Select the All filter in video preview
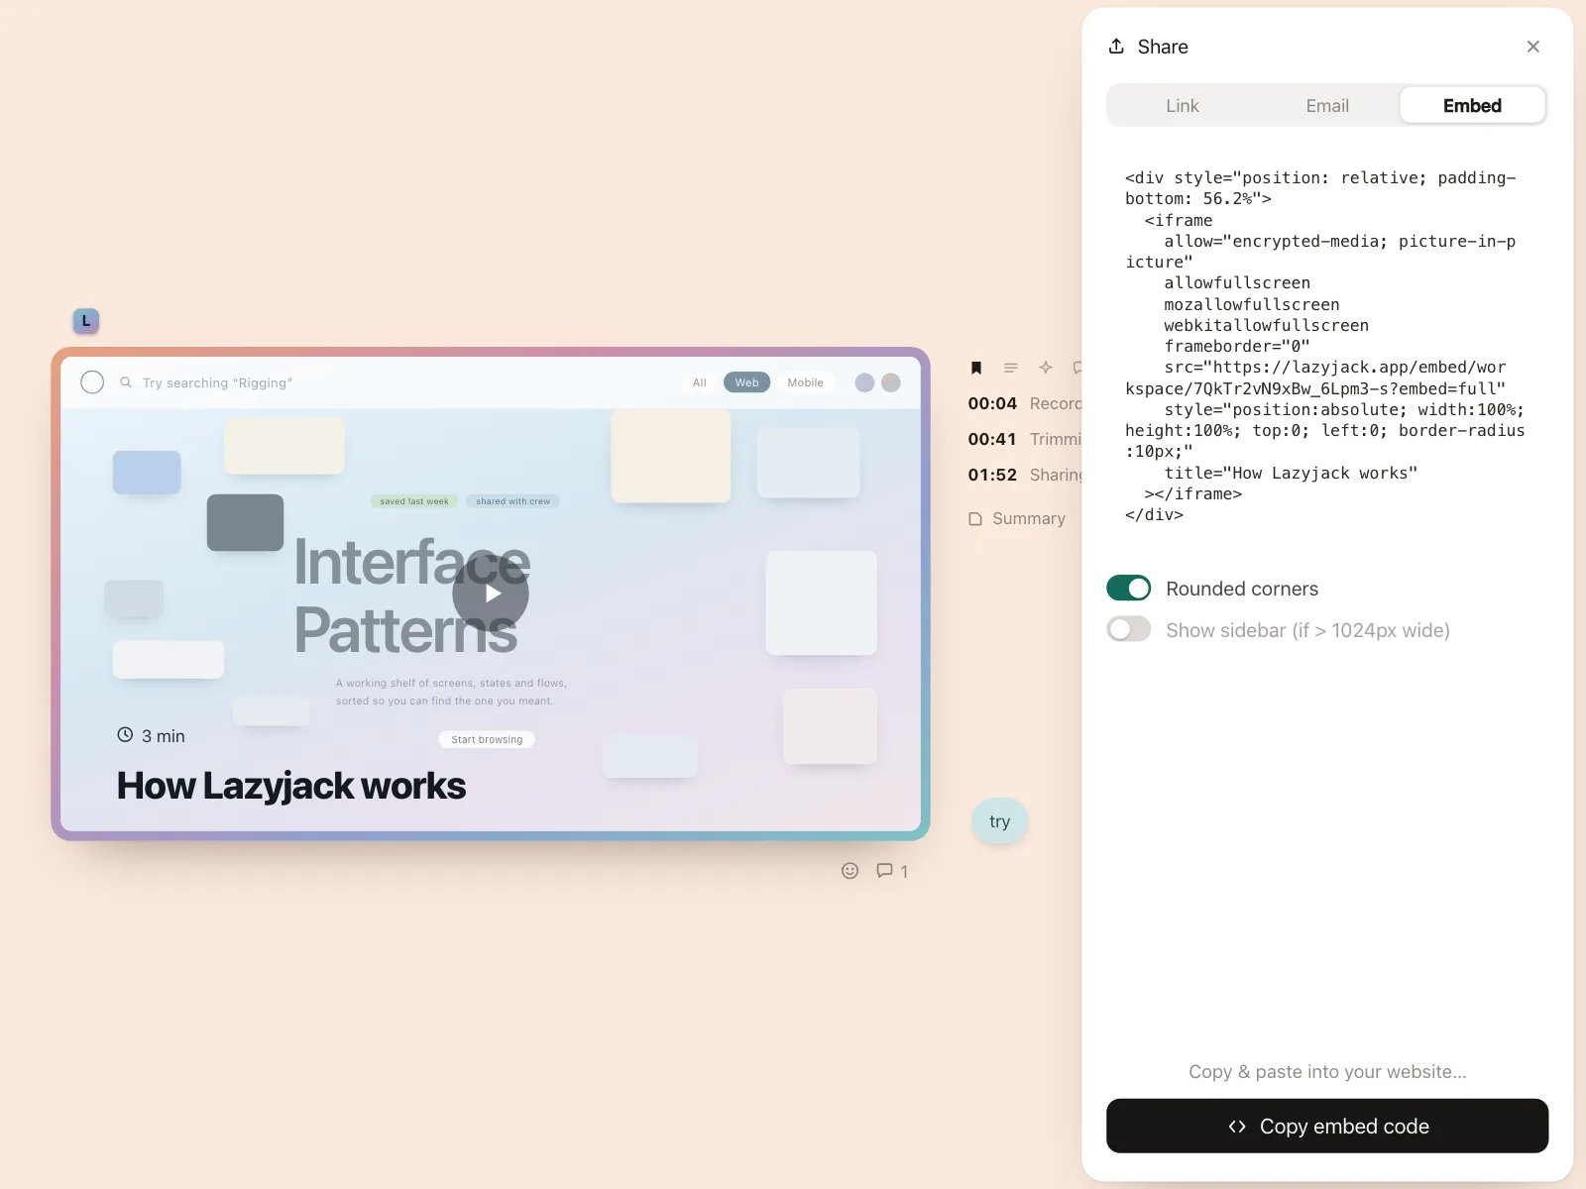This screenshot has height=1189, width=1586. [x=699, y=382]
